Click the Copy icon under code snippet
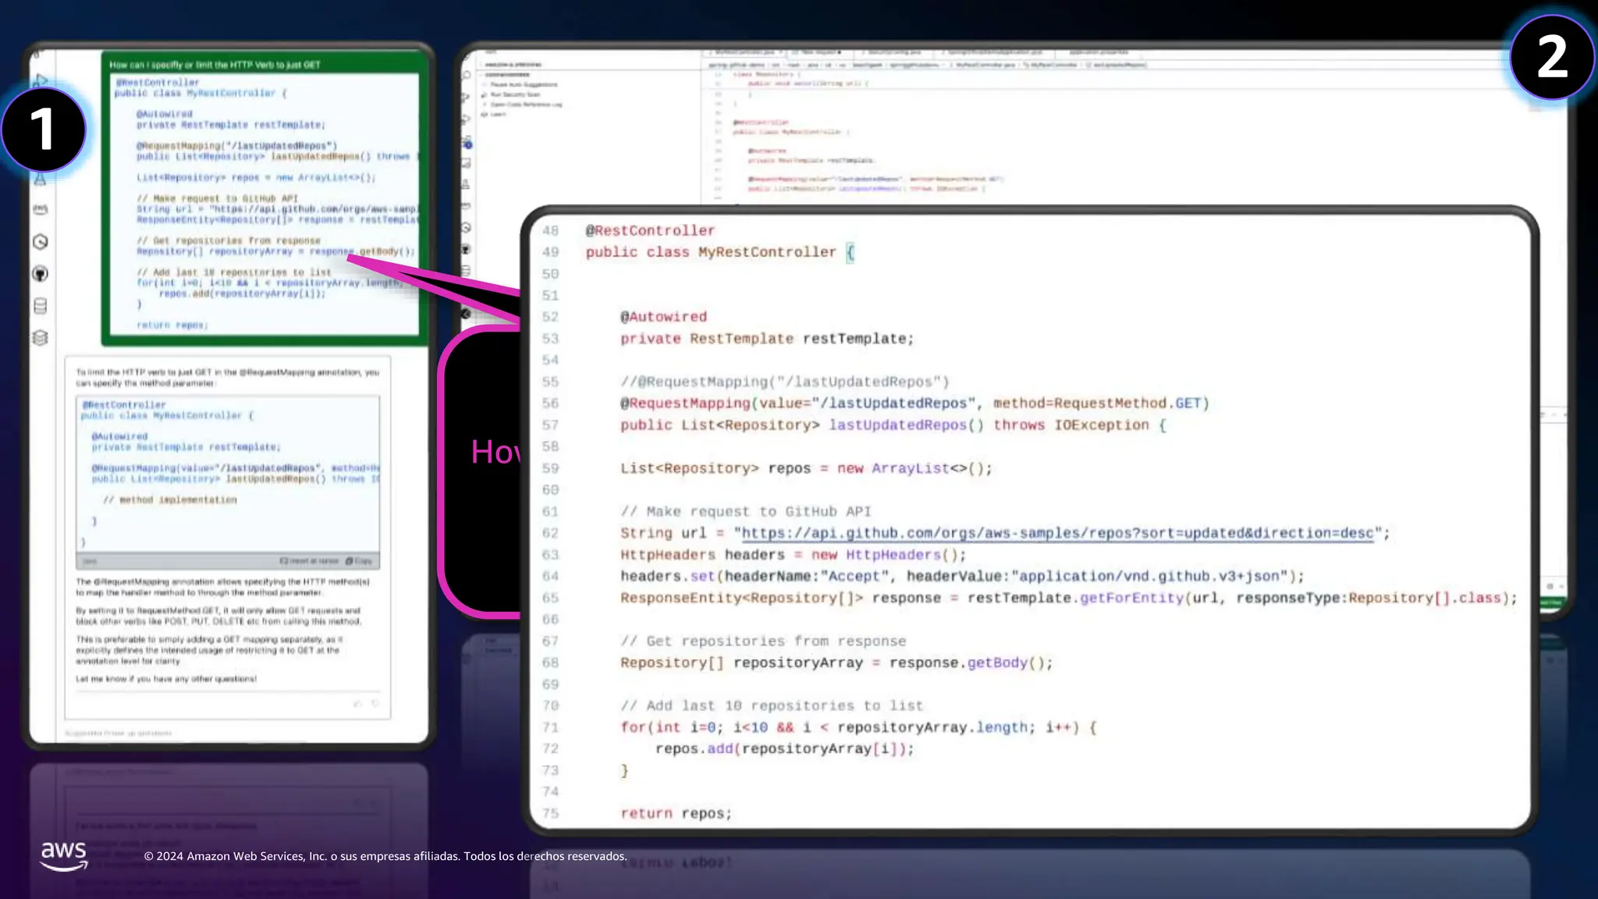1598x899 pixels. point(359,561)
